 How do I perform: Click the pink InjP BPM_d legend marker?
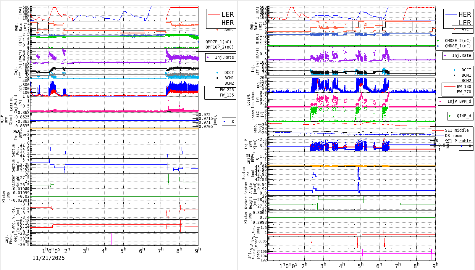[x=440, y=101]
